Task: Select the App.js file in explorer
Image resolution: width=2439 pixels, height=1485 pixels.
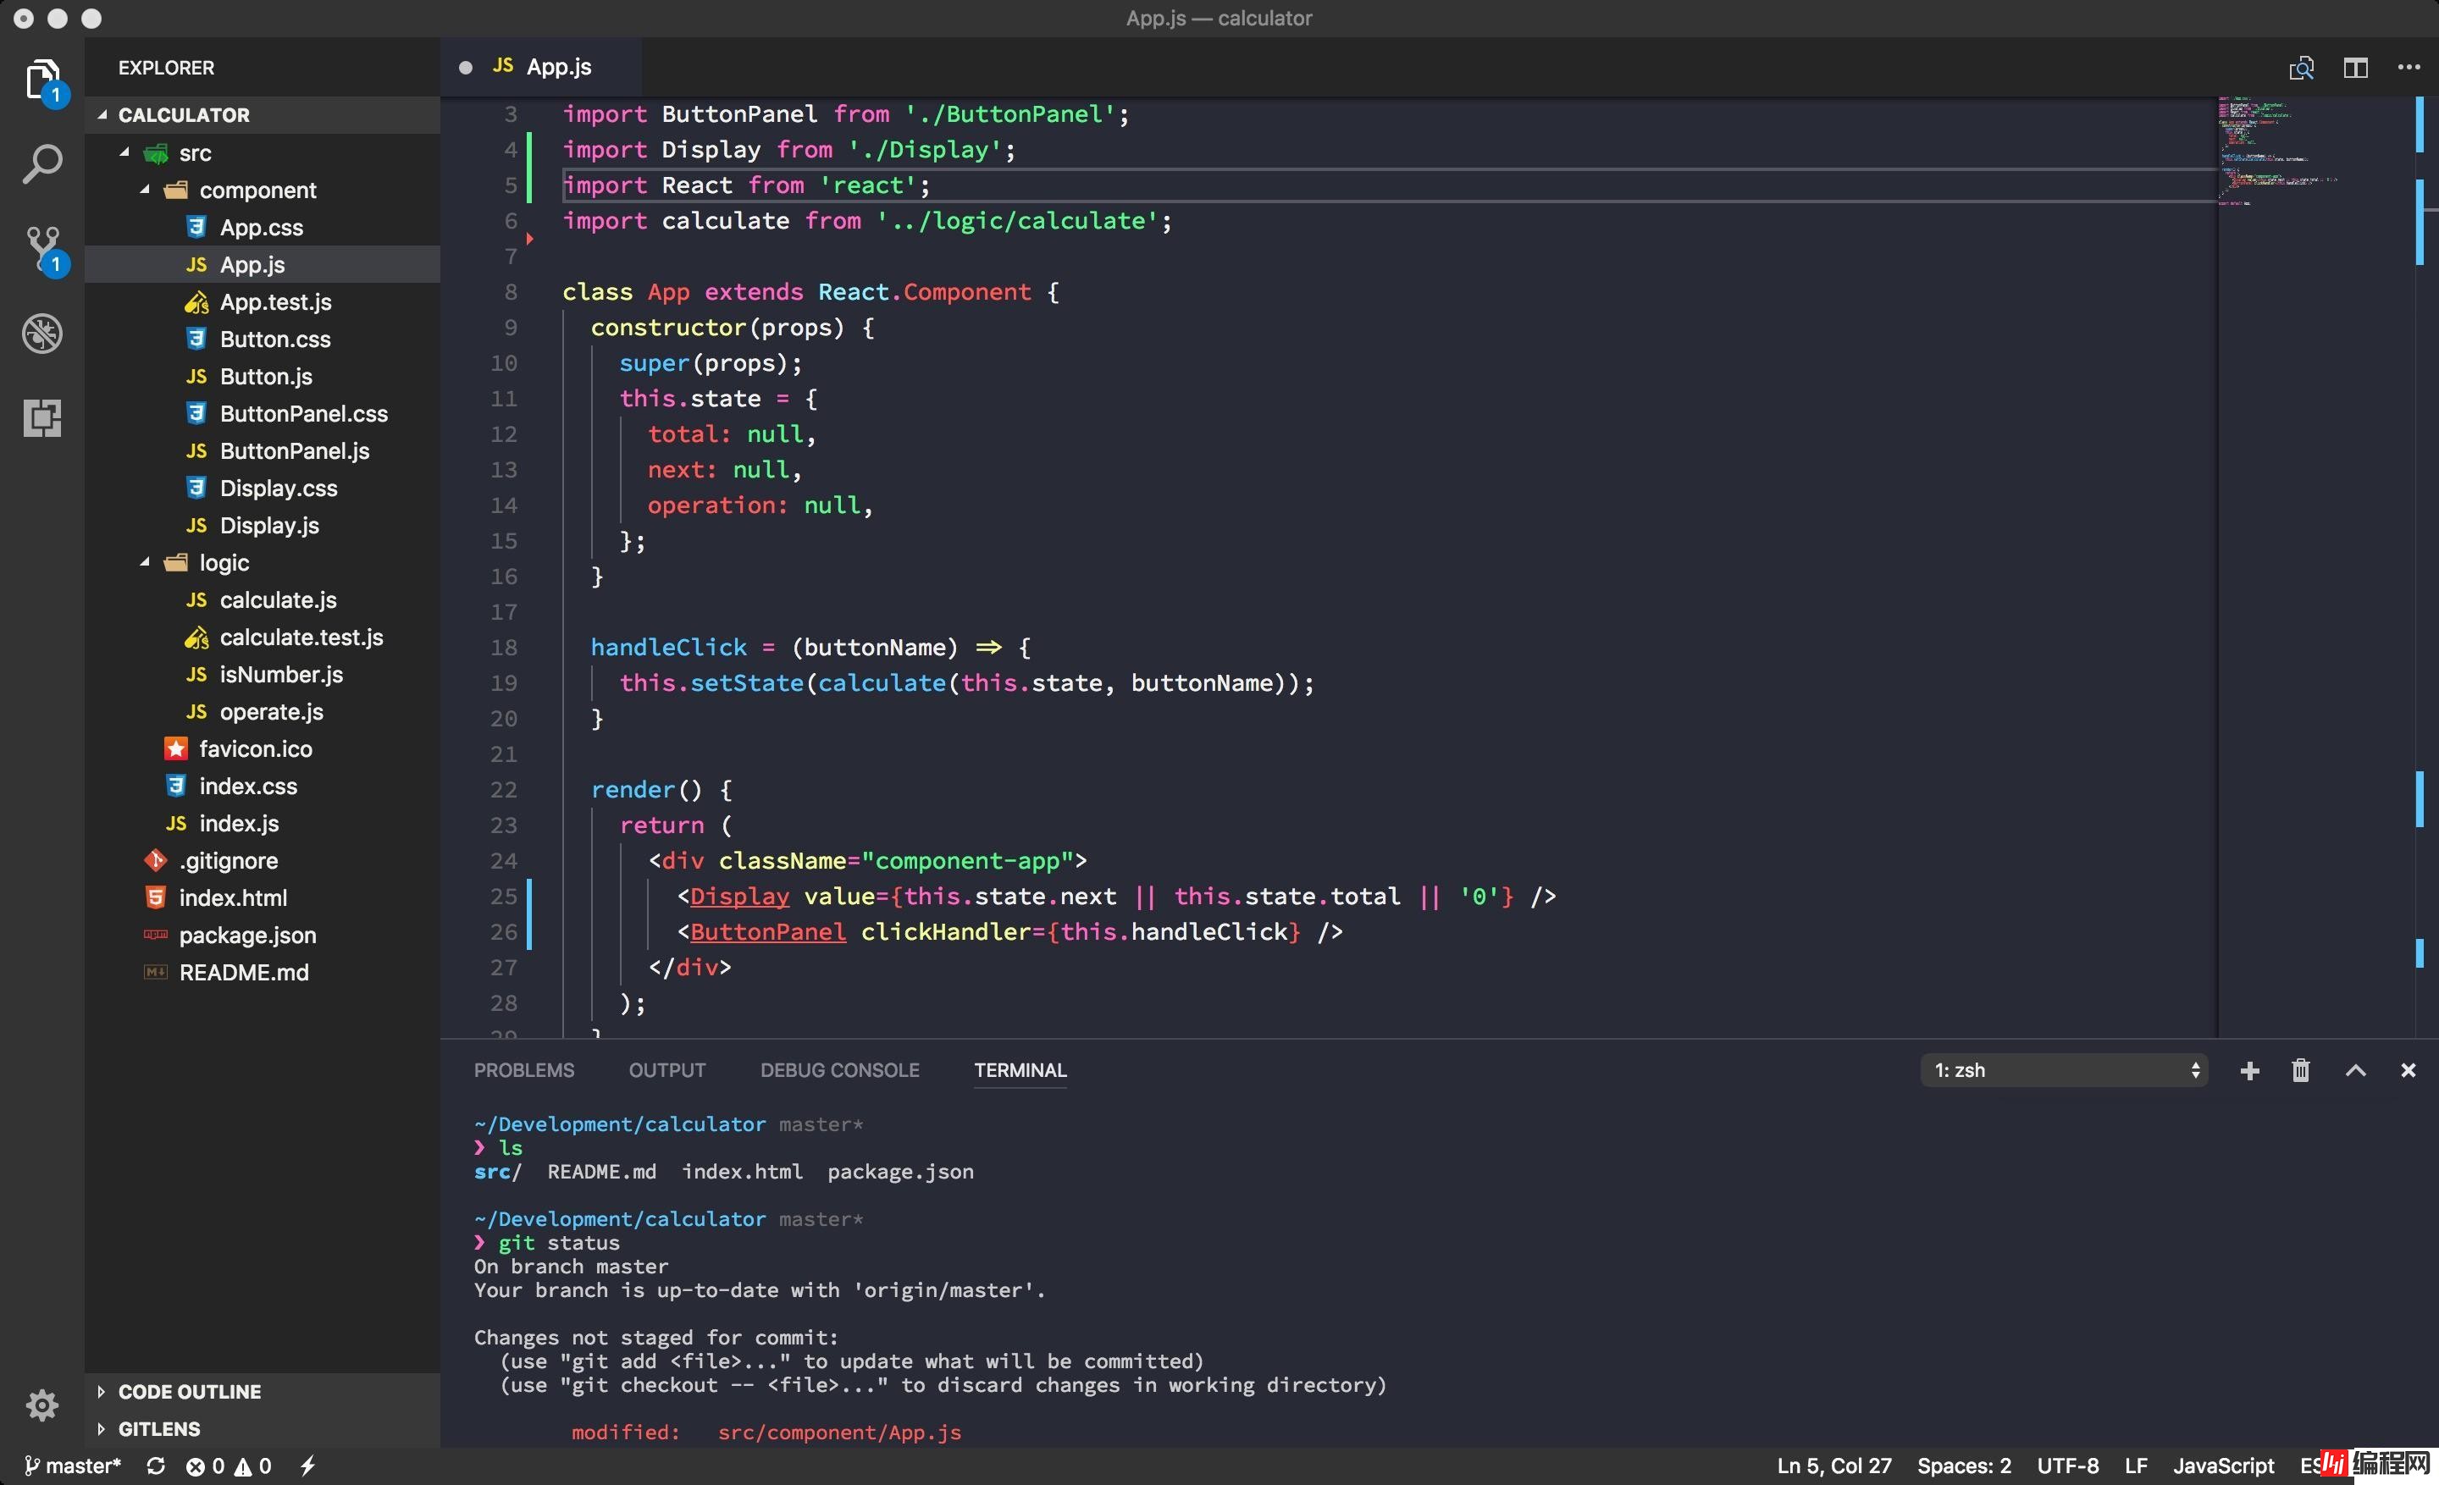Action: (252, 262)
